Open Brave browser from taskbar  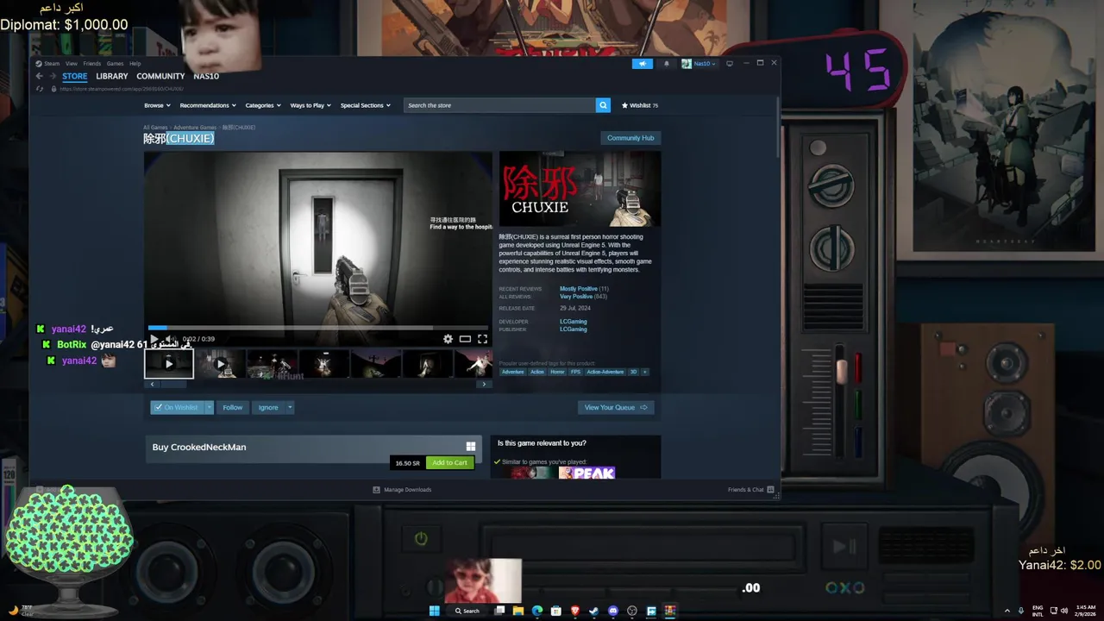575,611
